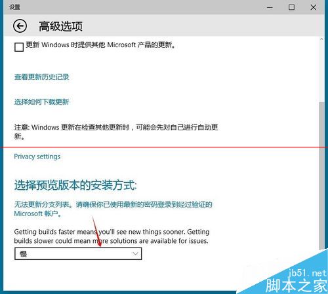
Task: Click the 无法更新分支列表 warning message
Action: pyautogui.click(x=113, y=209)
